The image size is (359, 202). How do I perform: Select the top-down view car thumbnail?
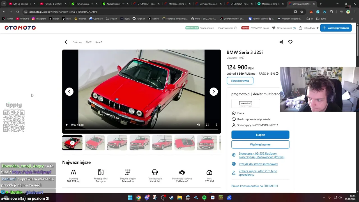pos(185,143)
